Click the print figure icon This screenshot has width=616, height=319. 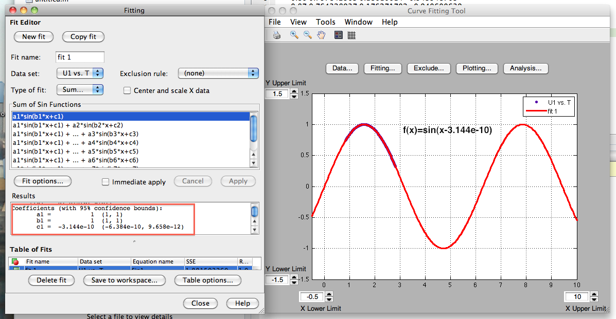pyautogui.click(x=277, y=35)
